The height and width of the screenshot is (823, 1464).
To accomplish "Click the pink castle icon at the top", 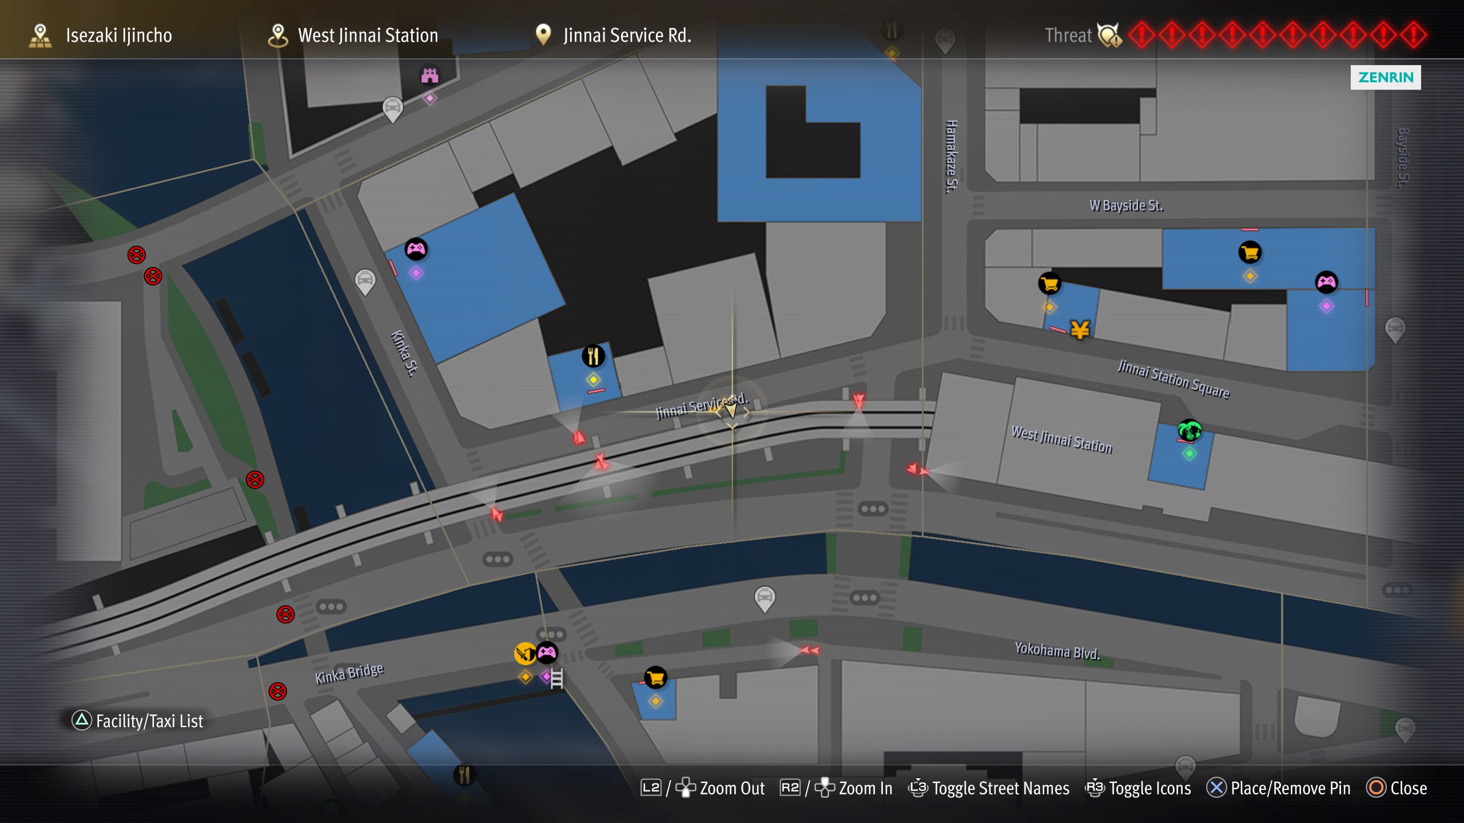I will (x=429, y=75).
